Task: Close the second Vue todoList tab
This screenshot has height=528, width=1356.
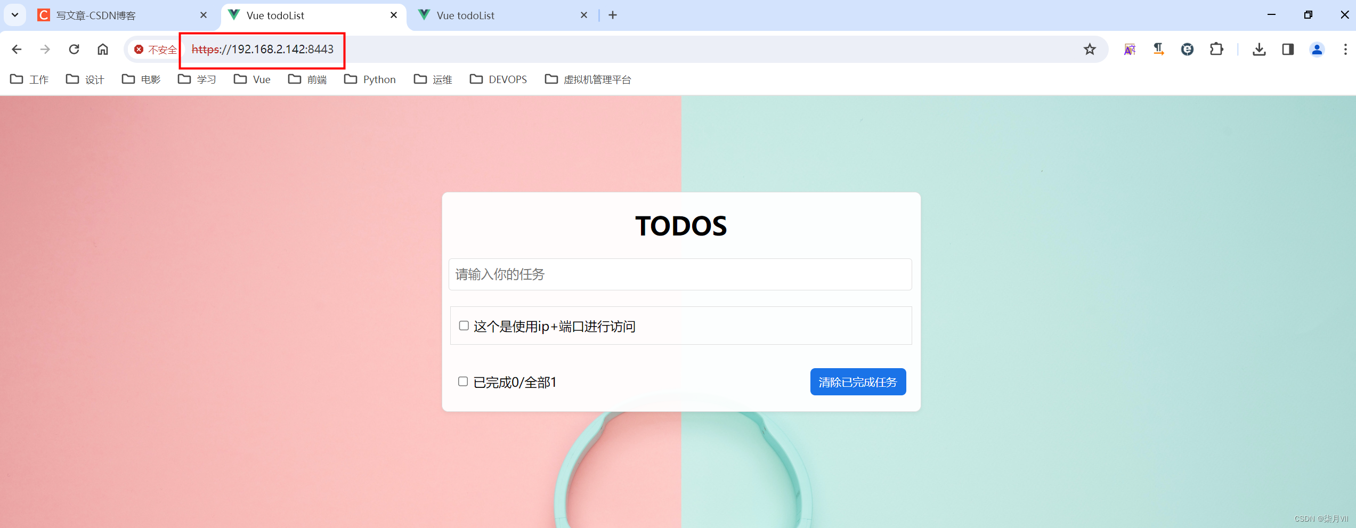Action: pyautogui.click(x=584, y=15)
